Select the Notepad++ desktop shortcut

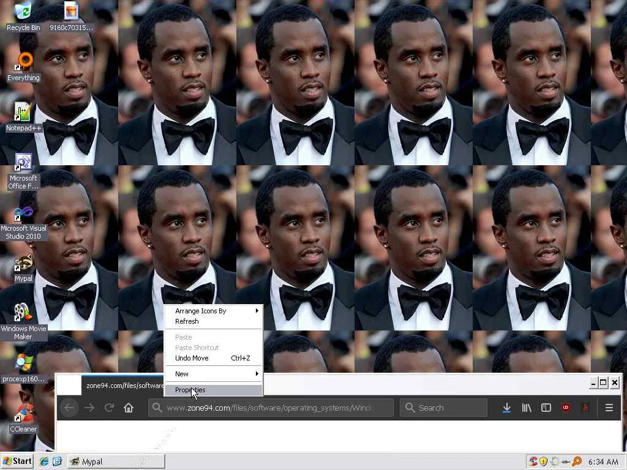(23, 117)
